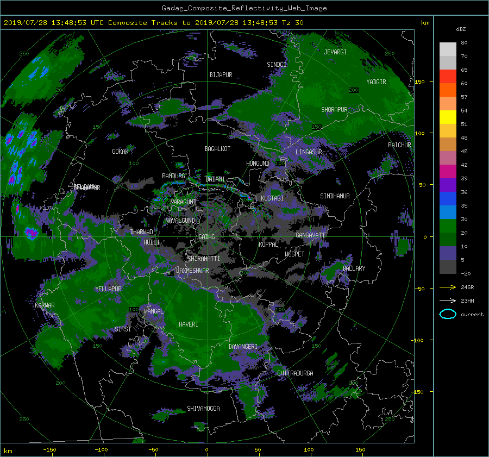Click the RAICHUR city label
The image size is (489, 457).
click(x=399, y=145)
